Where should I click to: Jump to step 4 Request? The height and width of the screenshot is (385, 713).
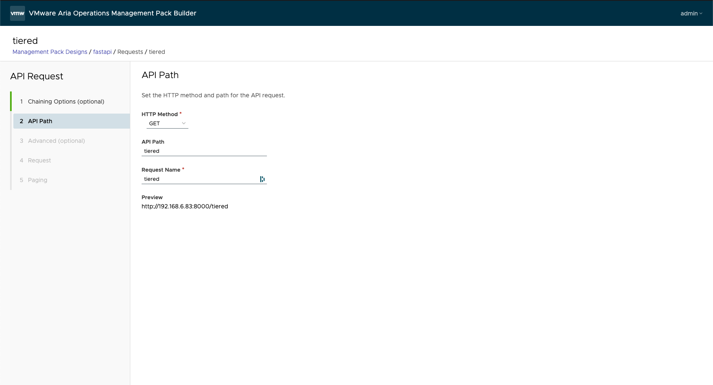pyautogui.click(x=39, y=160)
